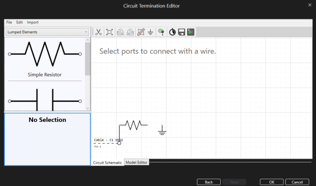Click the ground symbol toolbar icon

151,32
